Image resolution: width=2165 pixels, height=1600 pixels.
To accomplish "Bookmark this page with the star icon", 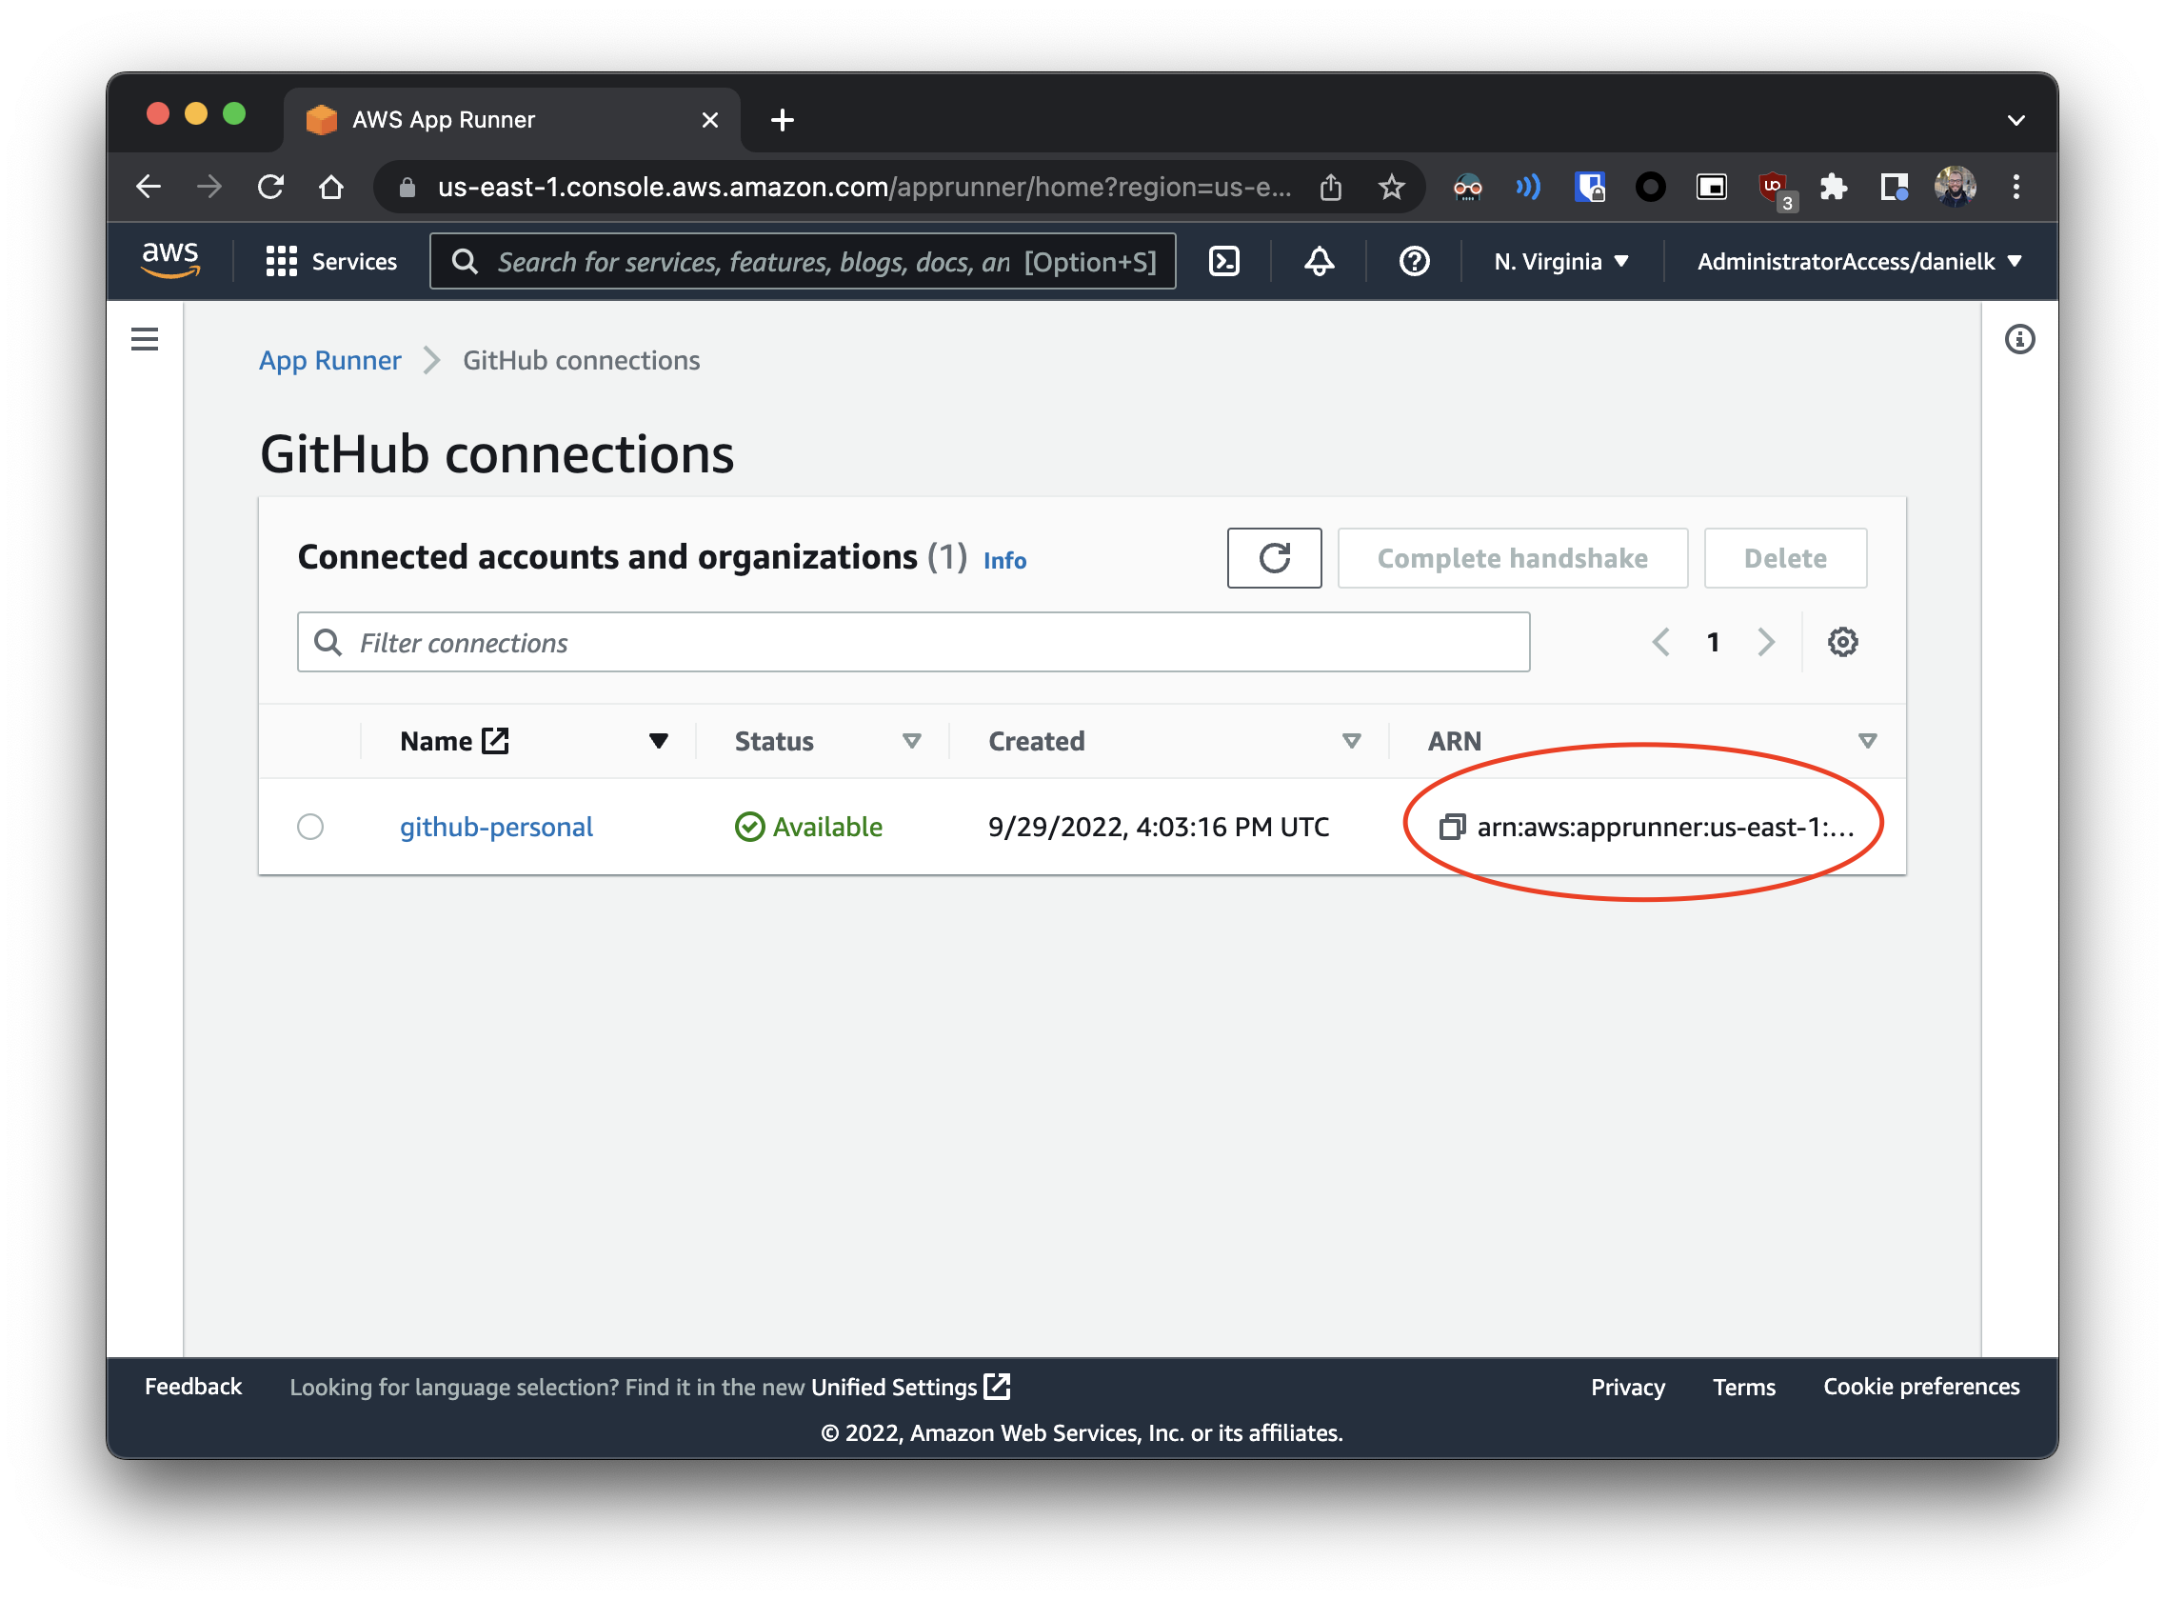I will (1391, 187).
